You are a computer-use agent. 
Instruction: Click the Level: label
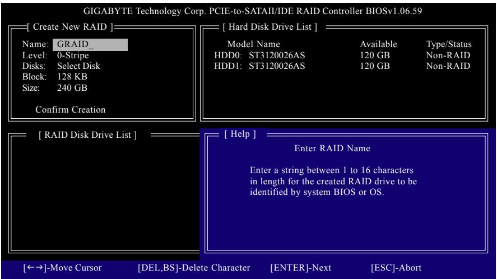pyautogui.click(x=35, y=55)
